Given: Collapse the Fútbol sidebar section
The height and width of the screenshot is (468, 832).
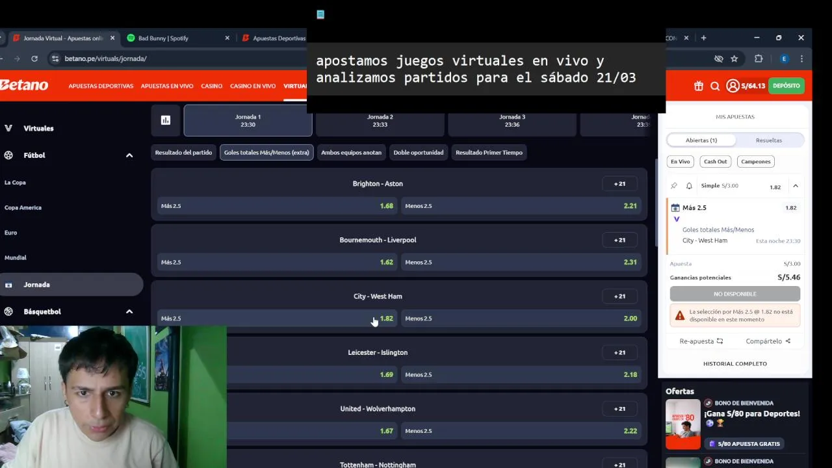Looking at the screenshot, I should [129, 155].
